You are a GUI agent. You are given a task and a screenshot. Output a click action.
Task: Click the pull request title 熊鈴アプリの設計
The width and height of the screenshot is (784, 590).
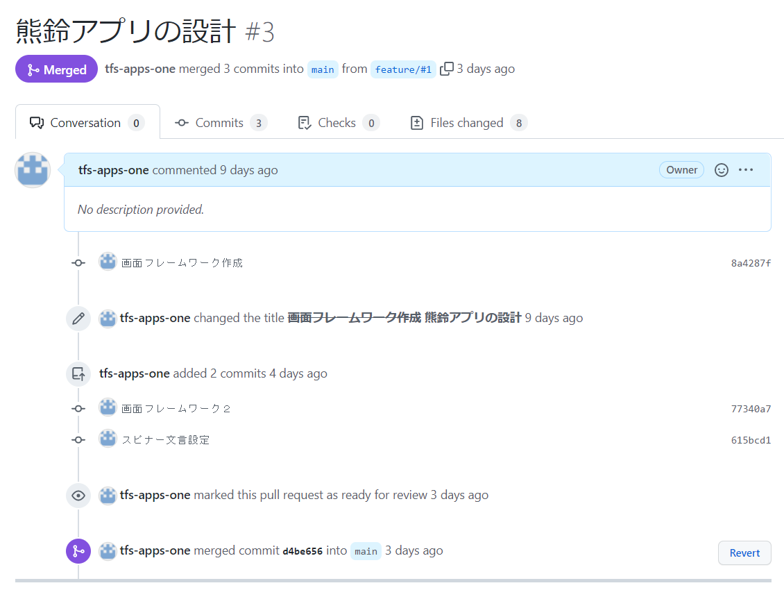tap(126, 31)
